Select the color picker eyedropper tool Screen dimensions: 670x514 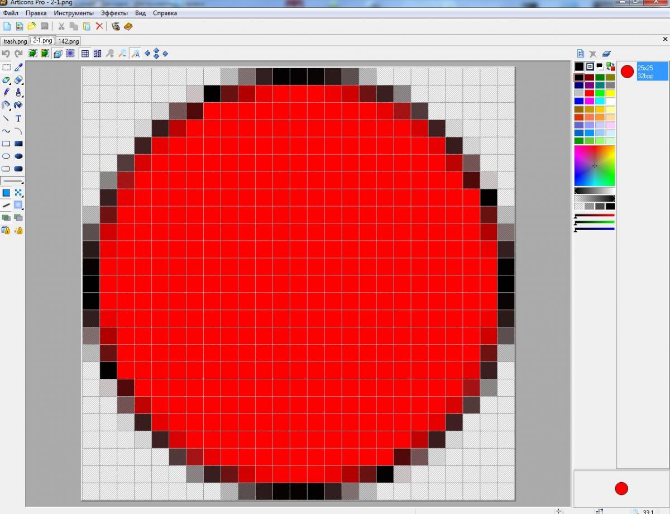tap(18, 67)
